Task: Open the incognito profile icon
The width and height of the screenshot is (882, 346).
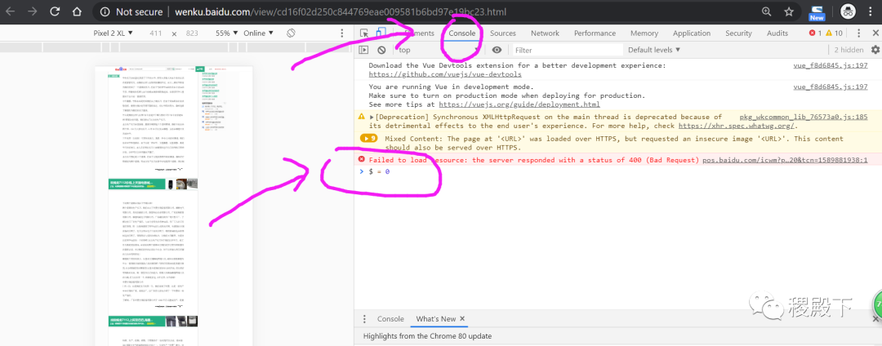Action: (x=848, y=11)
